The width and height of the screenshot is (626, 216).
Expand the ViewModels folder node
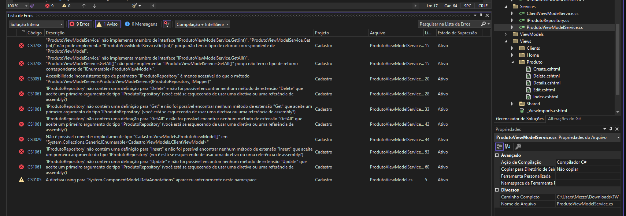click(x=506, y=34)
